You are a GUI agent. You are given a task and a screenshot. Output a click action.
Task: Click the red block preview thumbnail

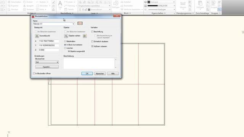tap(80, 23)
